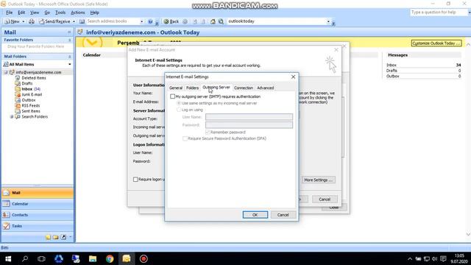
Task: Open the File menu
Action: pyautogui.click(x=10, y=13)
